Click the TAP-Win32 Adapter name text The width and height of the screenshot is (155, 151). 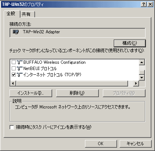click(x=41, y=32)
